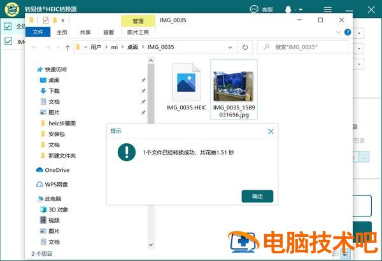Click the 转易侠 HEIC converter logo
382x261 pixels.
[x=12, y=10]
